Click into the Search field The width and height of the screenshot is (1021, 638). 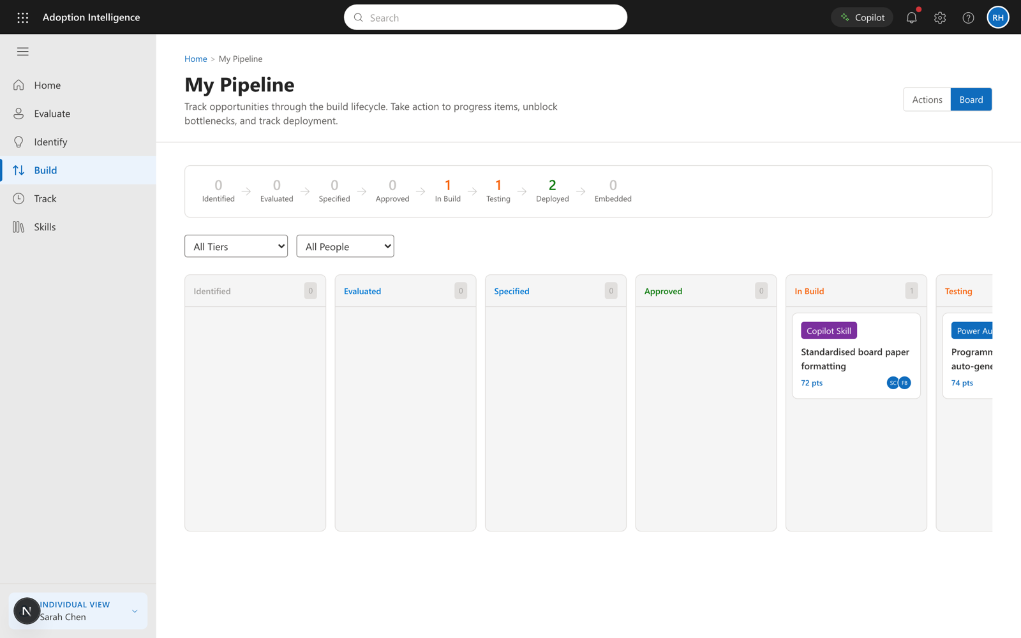(x=486, y=17)
